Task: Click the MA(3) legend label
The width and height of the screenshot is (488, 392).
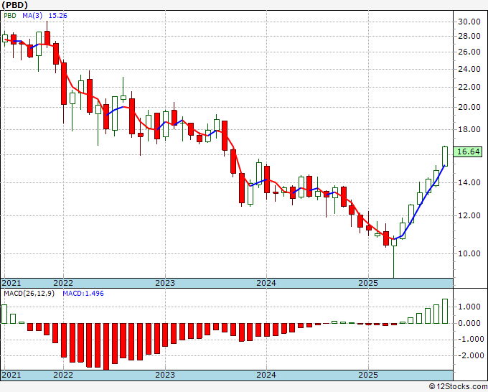Action: point(32,16)
